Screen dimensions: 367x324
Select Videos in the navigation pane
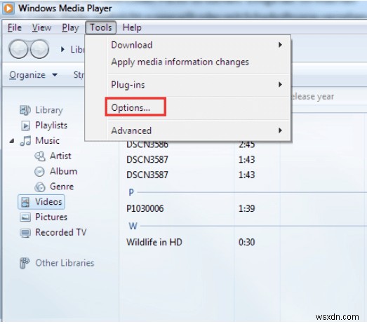point(41,202)
